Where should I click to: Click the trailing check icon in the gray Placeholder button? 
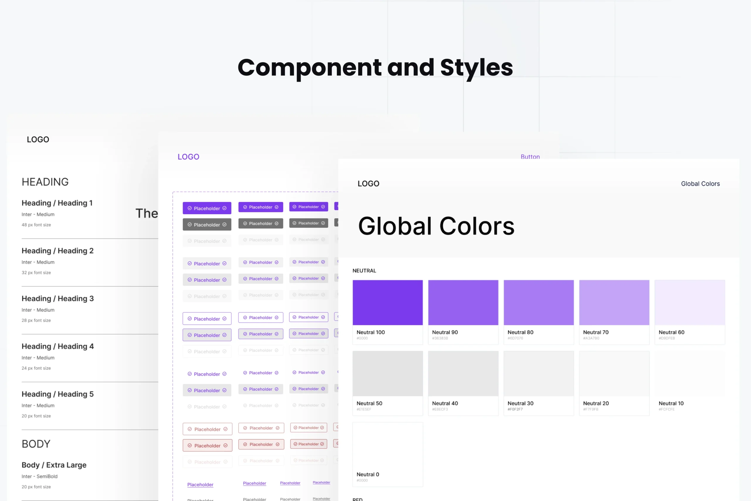[225, 225]
